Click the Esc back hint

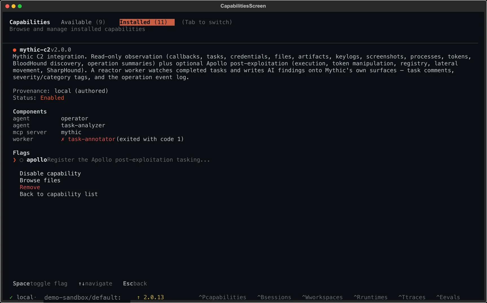coord(135,284)
